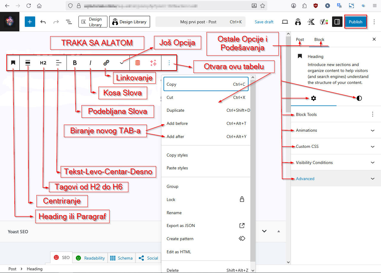Click the Link icon in block toolbar
The height and width of the screenshot is (273, 381).
(x=106, y=63)
